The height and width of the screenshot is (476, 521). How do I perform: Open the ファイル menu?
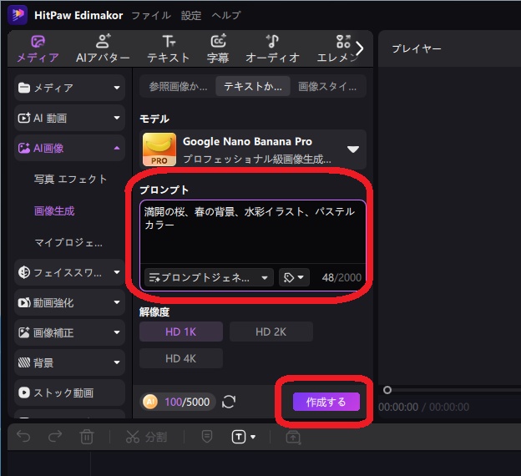click(x=151, y=15)
